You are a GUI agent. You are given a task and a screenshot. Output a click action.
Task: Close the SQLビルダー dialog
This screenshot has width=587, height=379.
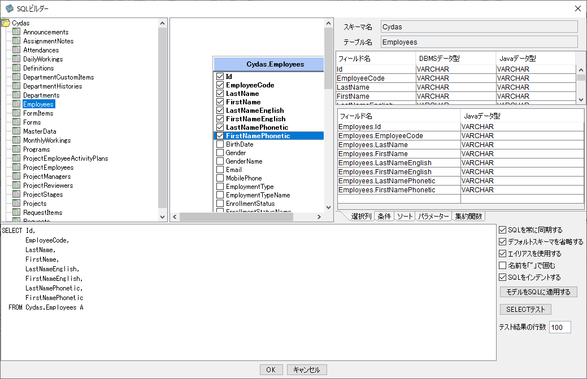point(577,8)
